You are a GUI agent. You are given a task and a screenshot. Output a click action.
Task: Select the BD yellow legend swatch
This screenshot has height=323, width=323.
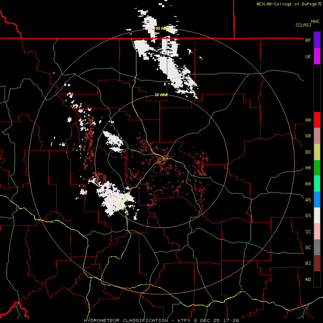tap(317, 152)
